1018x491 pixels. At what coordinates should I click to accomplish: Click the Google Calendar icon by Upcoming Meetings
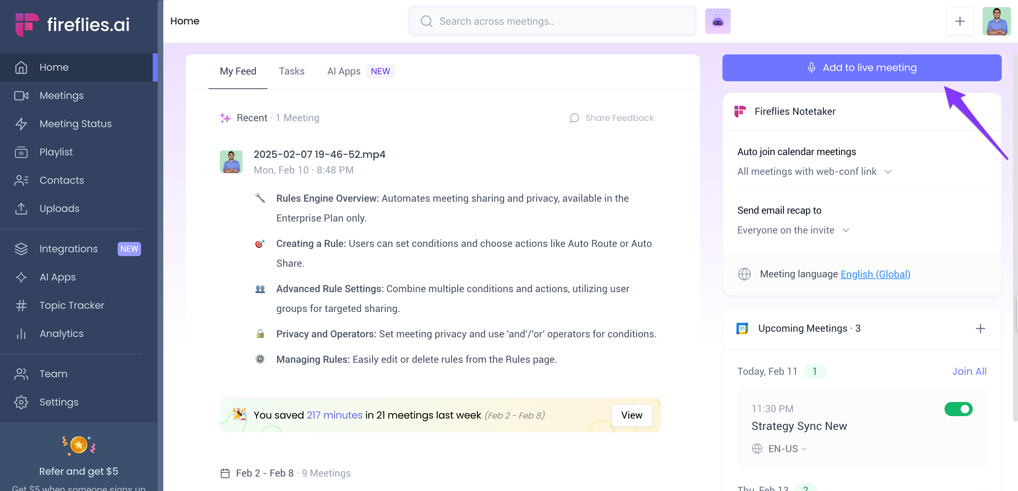click(742, 329)
